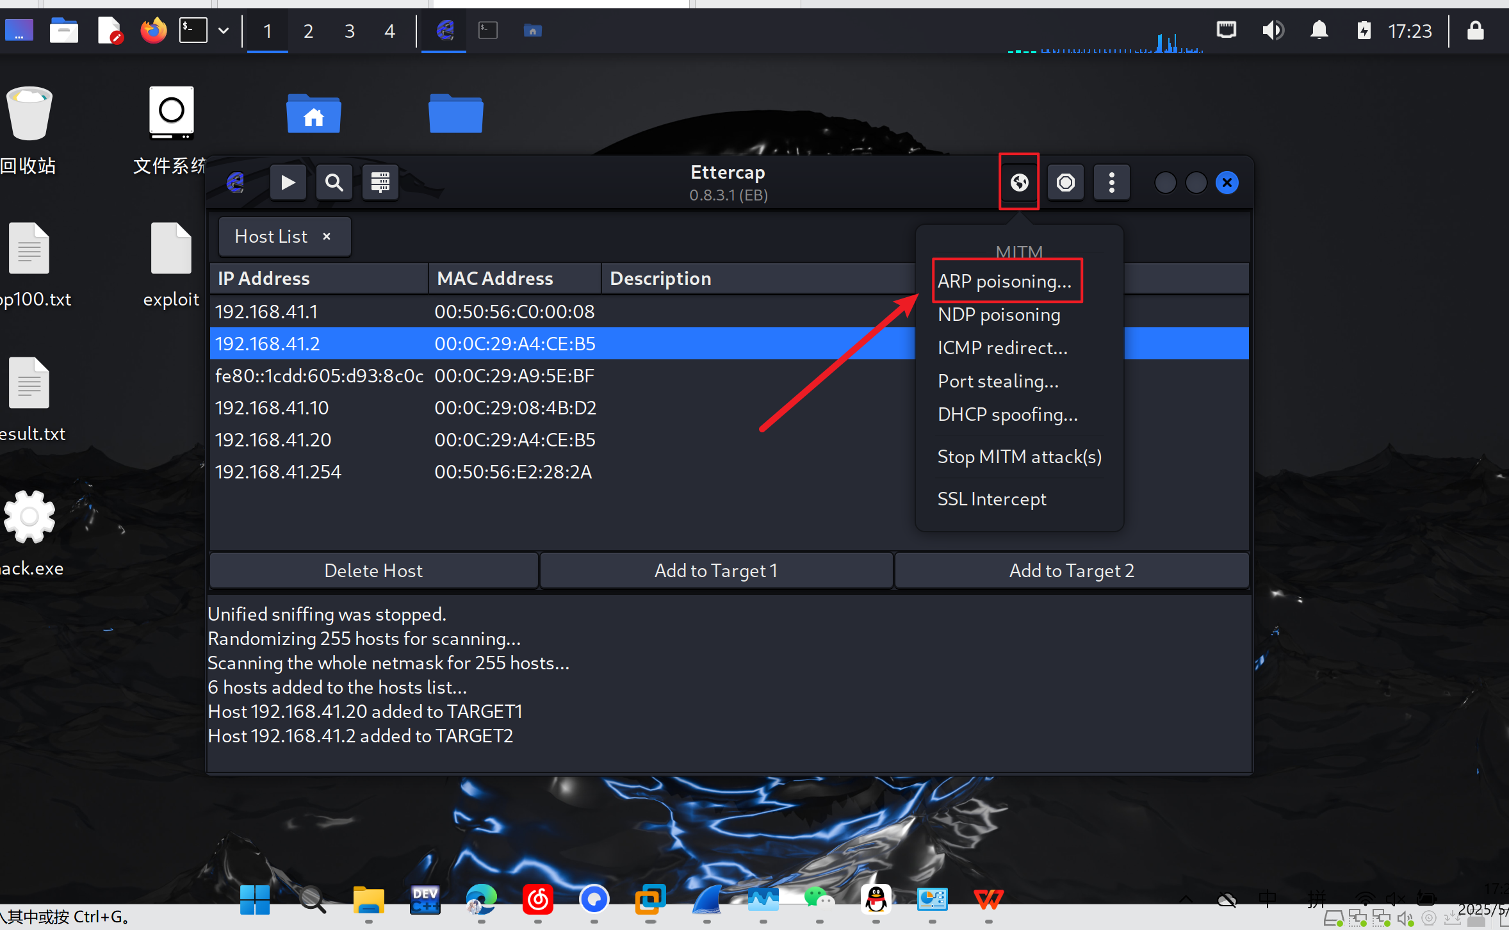Open the terminal emulator panel icon
This screenshot has height=930, width=1509.
(x=193, y=30)
